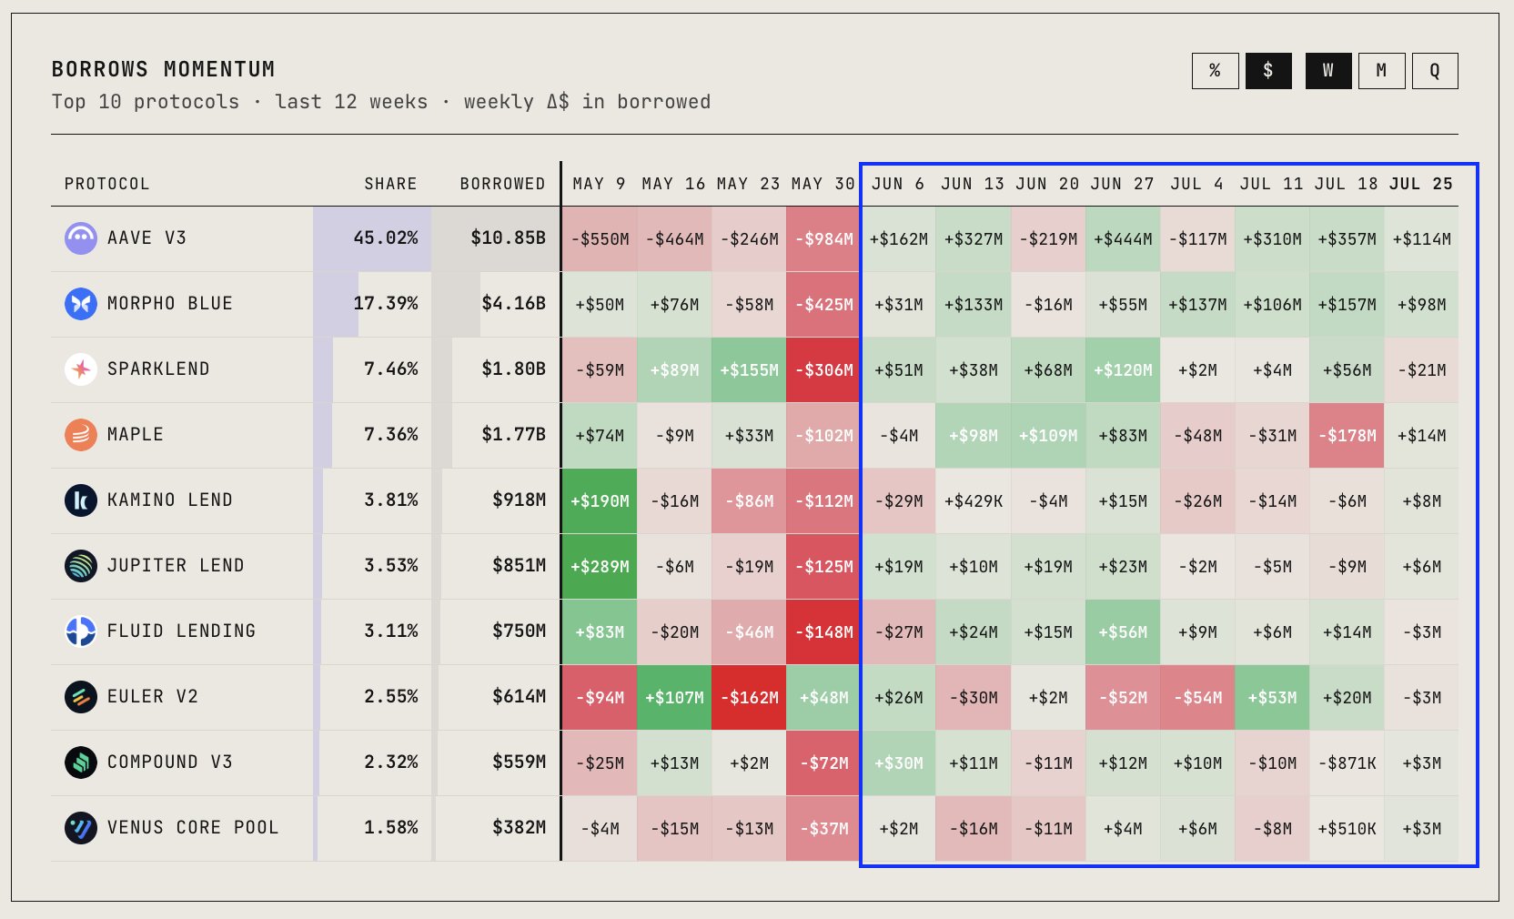Click SparkLend's May 30 -$306M cell
Screen dimensions: 1514x919
click(823, 370)
